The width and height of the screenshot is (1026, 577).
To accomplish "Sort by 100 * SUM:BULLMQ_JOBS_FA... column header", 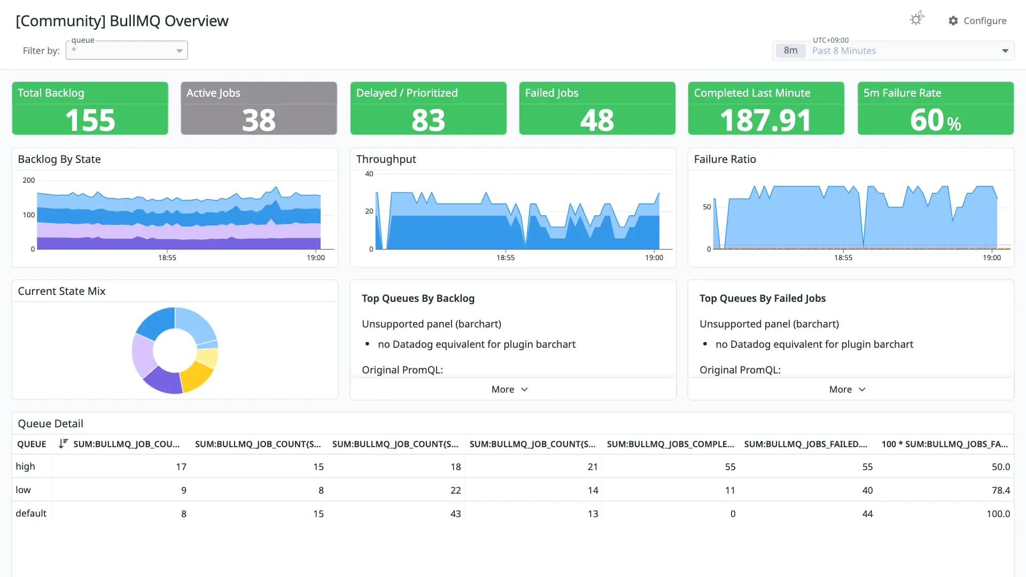I will [944, 444].
